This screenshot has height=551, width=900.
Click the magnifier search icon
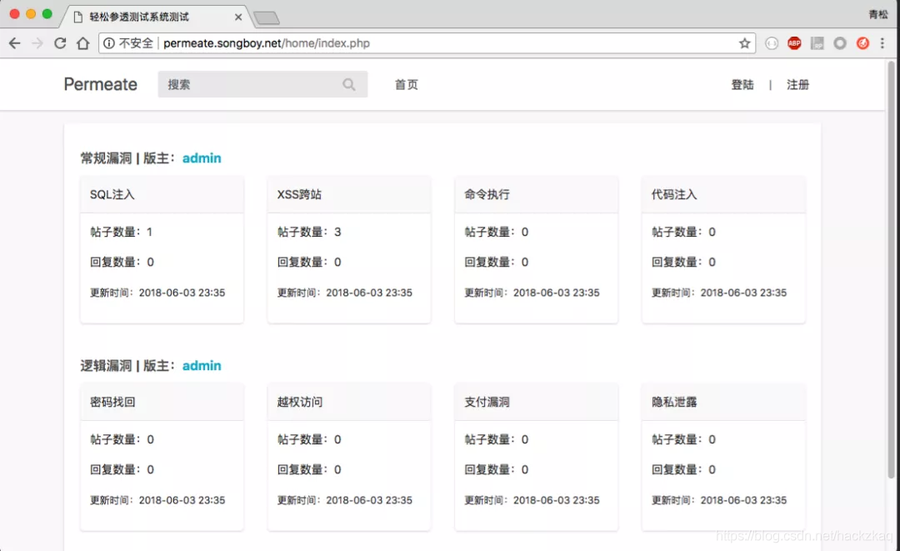[349, 84]
